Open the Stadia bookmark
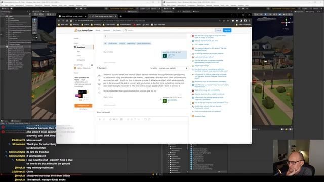 (137, 25)
